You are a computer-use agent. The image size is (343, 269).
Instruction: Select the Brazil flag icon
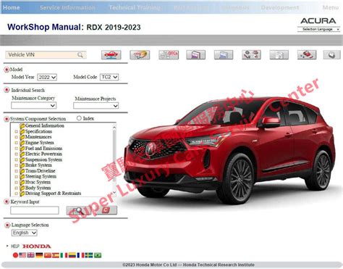[x=98, y=255]
